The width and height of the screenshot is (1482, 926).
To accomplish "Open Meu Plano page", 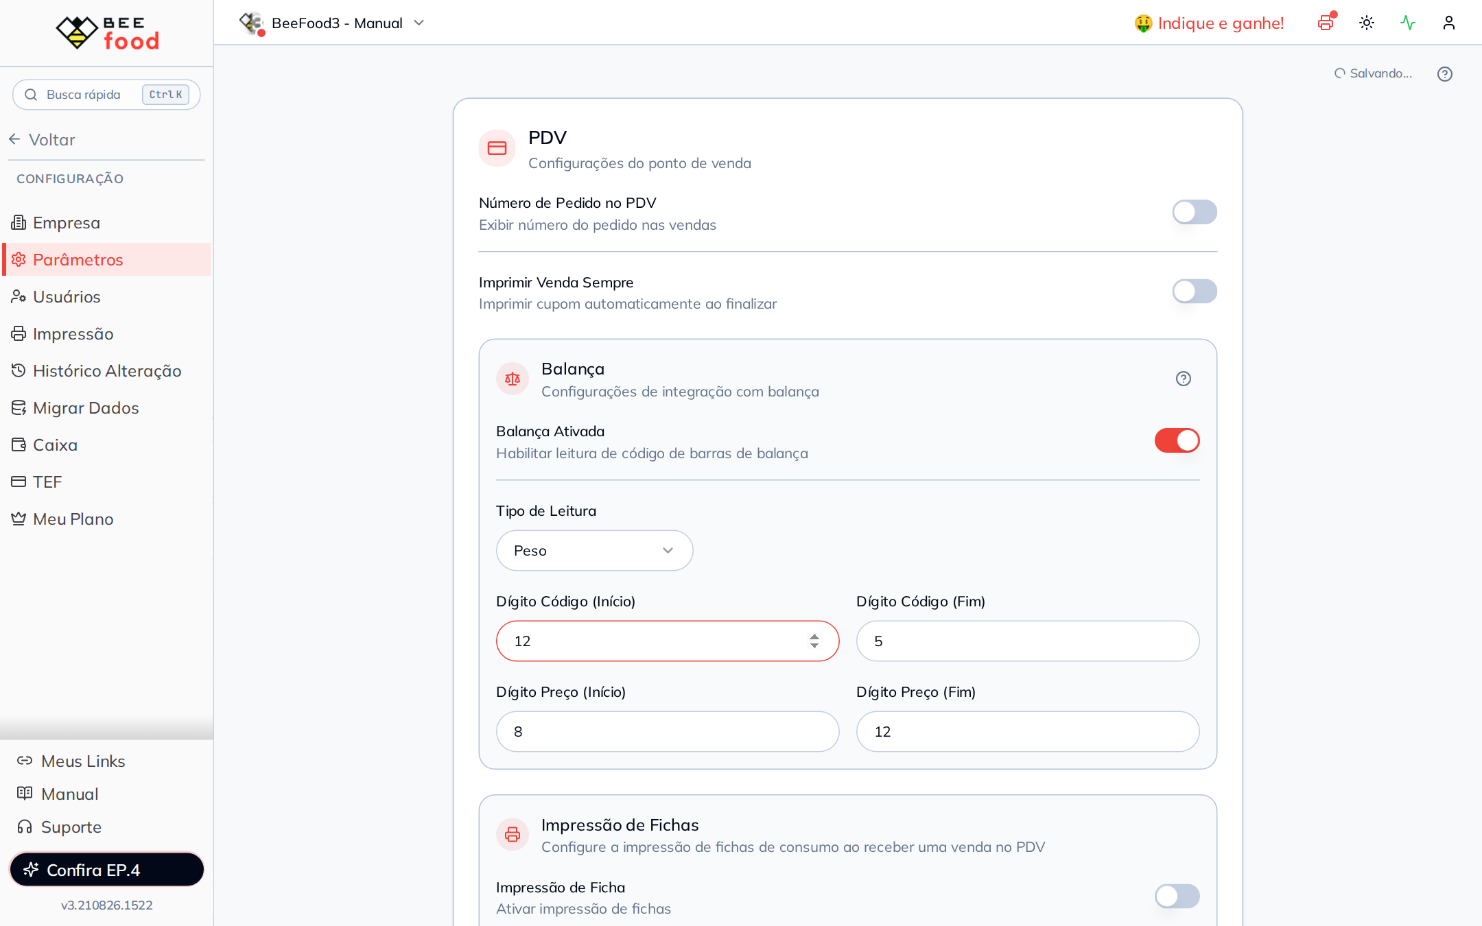I will 107,519.
